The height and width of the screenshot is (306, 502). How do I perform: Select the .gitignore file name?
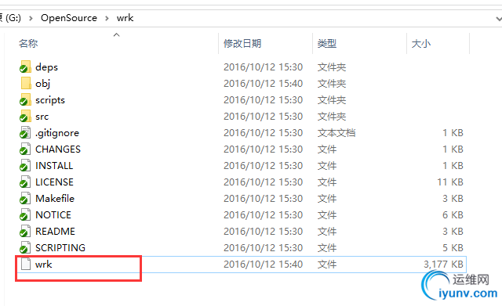[57, 133]
